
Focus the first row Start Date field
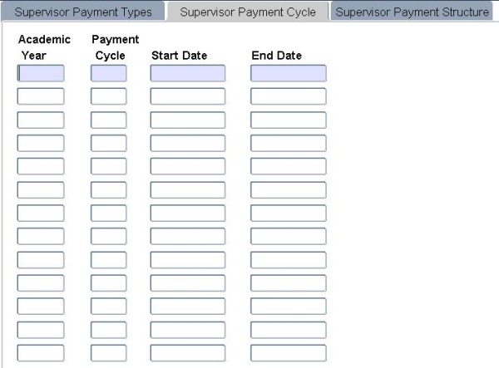pyautogui.click(x=188, y=73)
